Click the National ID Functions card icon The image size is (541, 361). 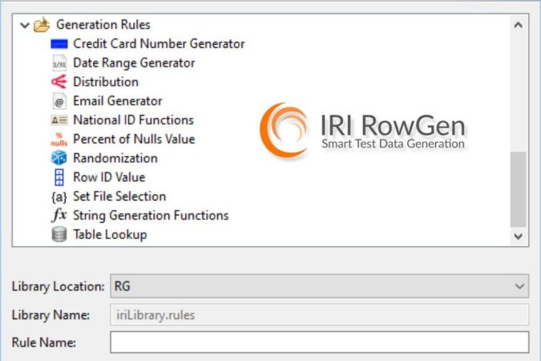59,120
